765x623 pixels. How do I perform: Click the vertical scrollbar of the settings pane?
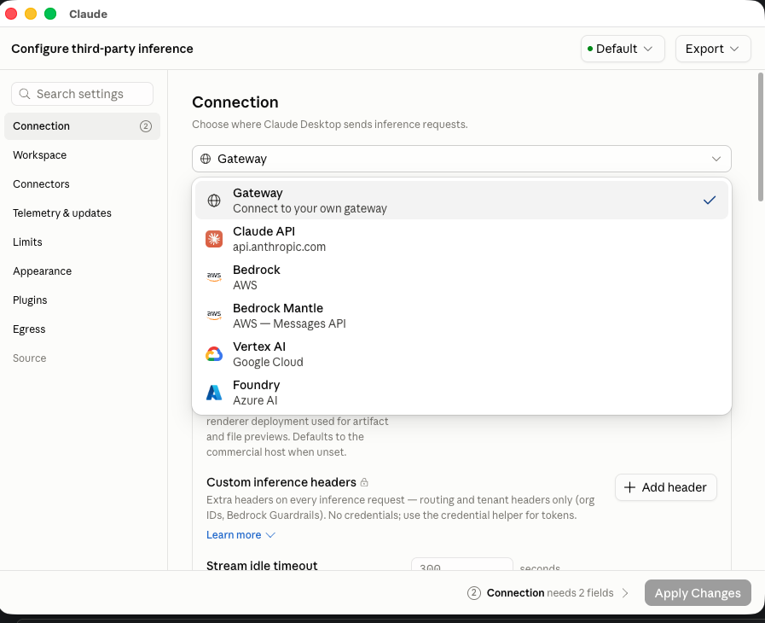coord(760,137)
